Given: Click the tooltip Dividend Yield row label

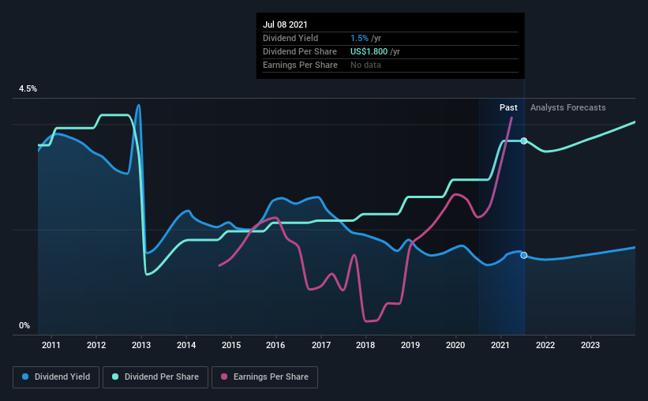Looking at the screenshot, I should 290,38.
